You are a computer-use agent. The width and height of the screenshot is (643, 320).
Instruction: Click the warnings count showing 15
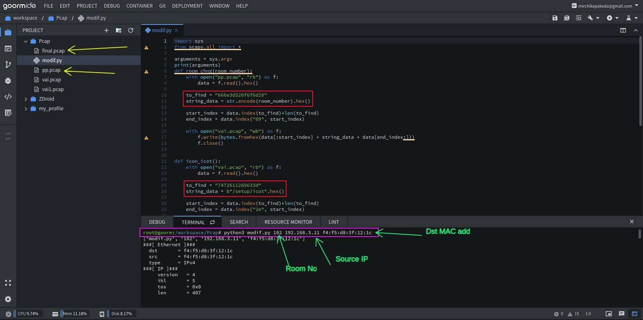[x=573, y=314]
